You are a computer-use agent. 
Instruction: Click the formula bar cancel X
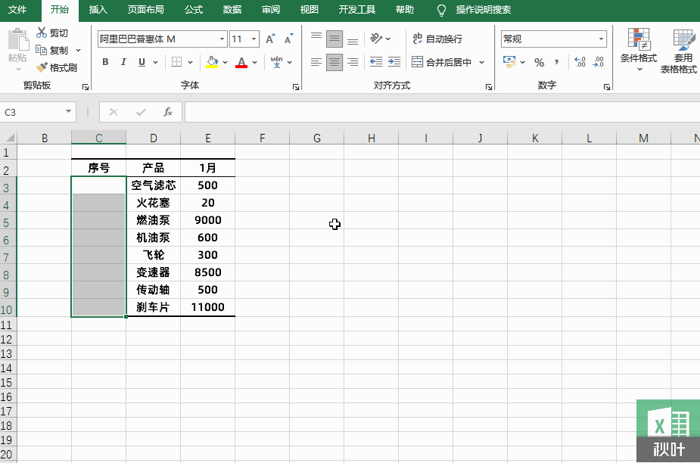point(114,112)
